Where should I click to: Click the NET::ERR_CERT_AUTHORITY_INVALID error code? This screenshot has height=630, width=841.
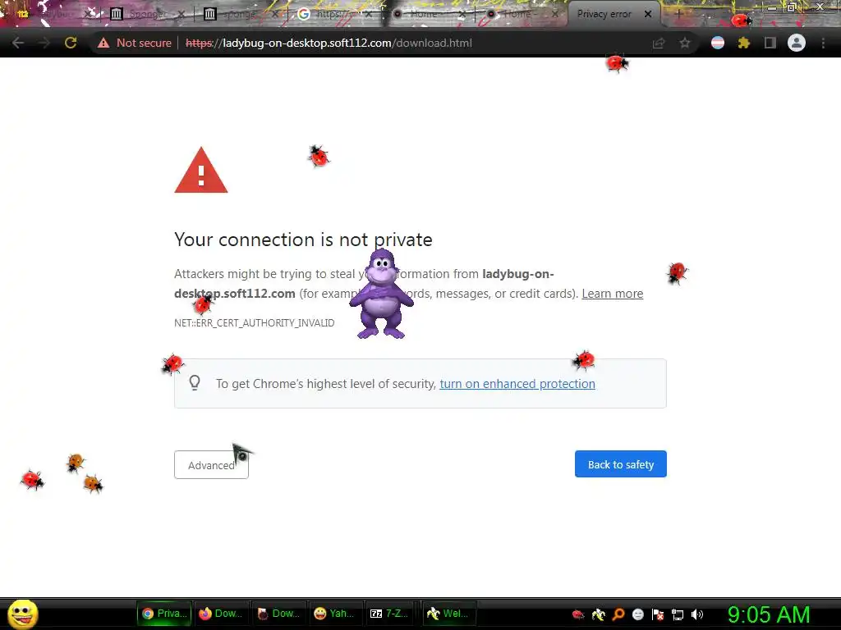coord(255,322)
